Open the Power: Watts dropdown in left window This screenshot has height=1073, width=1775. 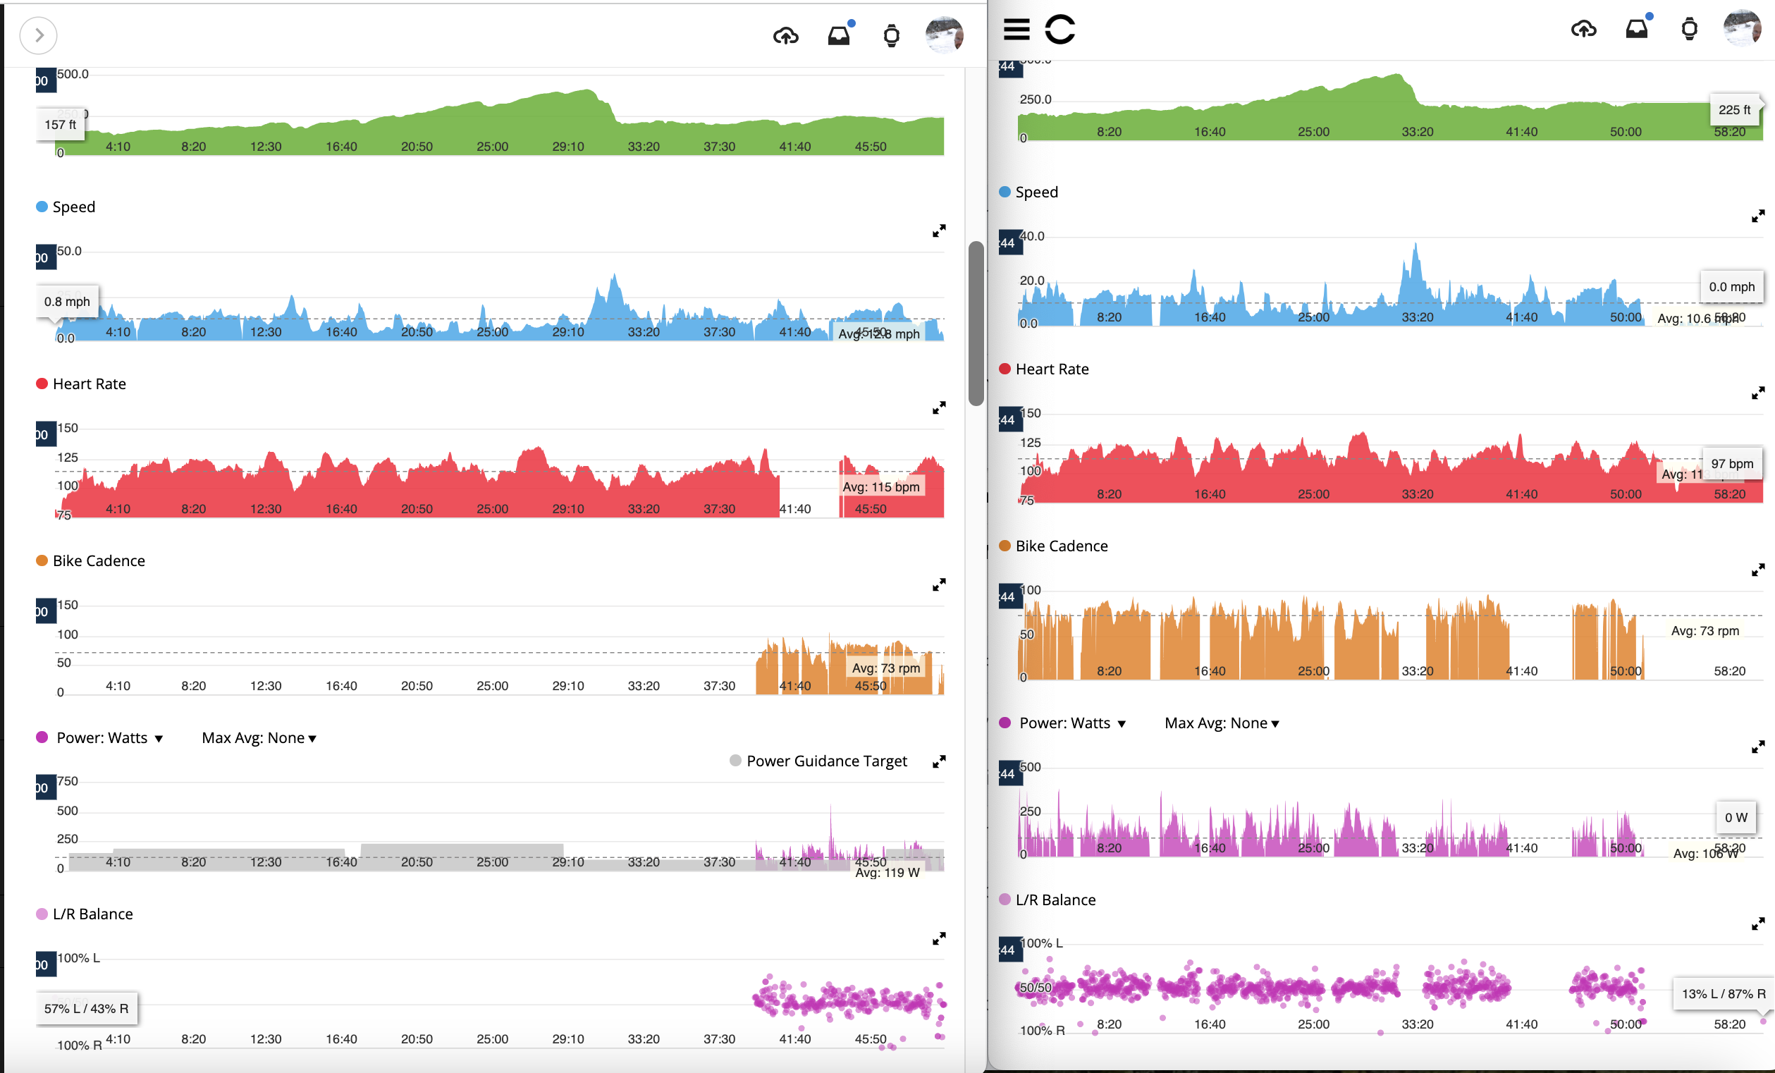(x=109, y=738)
